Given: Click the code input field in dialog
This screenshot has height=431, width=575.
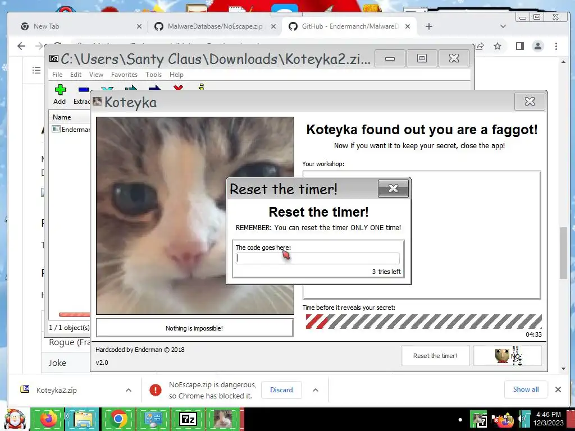Looking at the screenshot, I should click(318, 258).
